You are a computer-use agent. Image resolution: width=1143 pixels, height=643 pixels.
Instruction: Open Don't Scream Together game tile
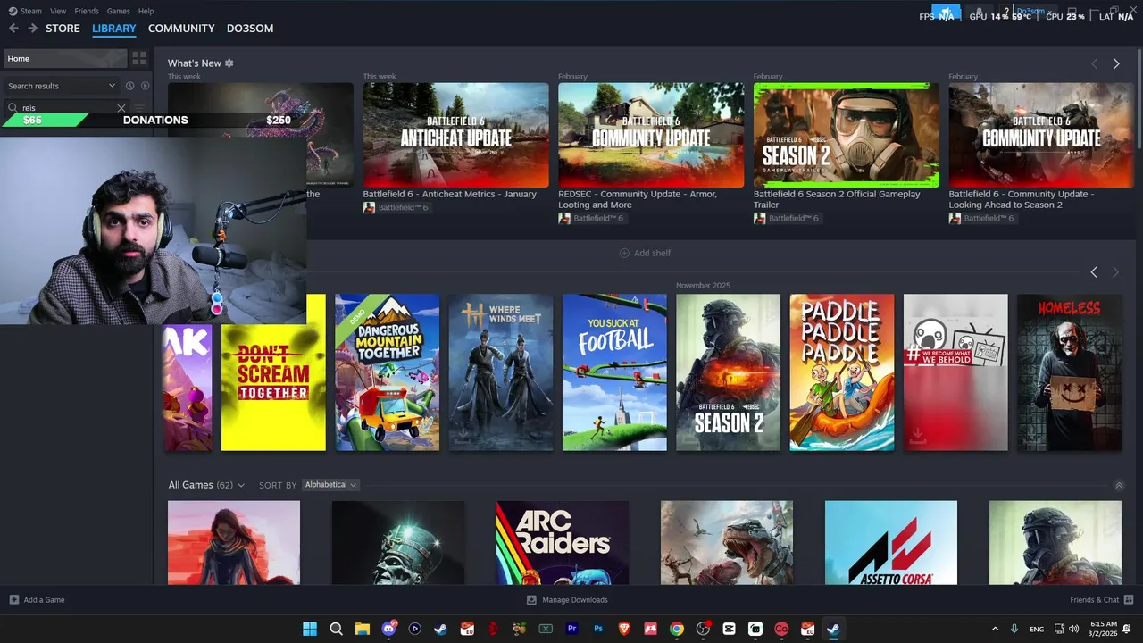[x=273, y=372]
